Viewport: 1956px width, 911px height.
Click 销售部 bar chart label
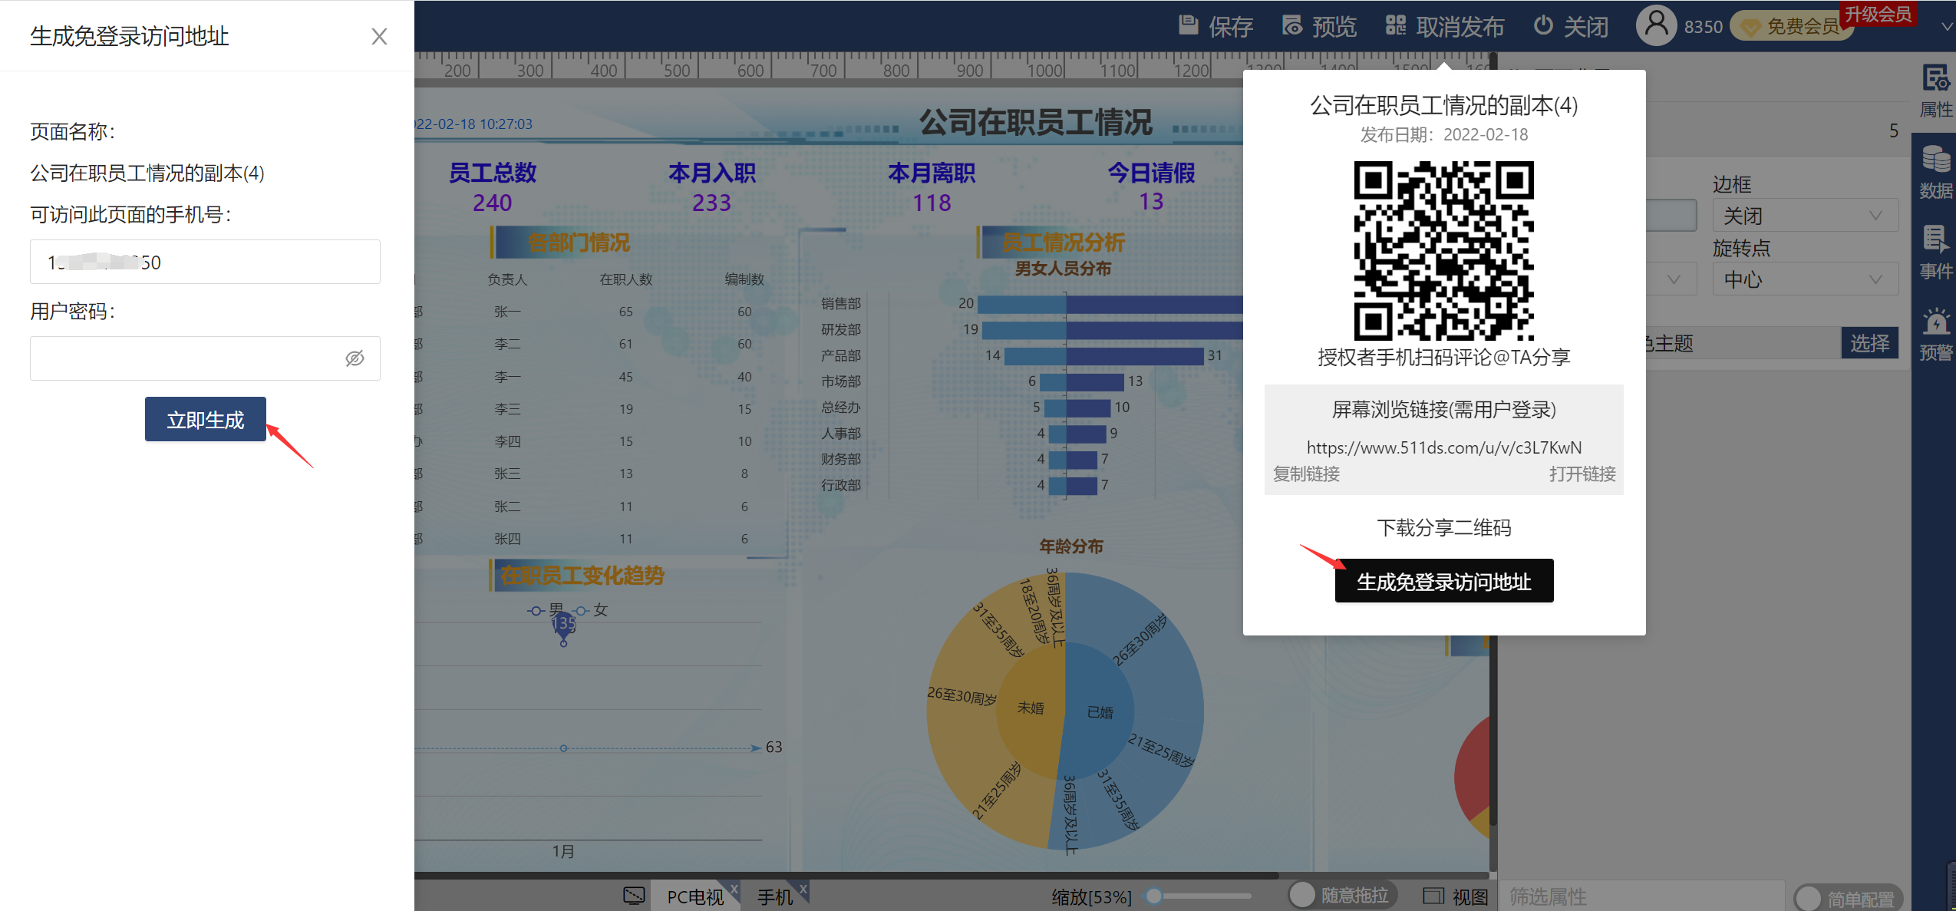[841, 303]
